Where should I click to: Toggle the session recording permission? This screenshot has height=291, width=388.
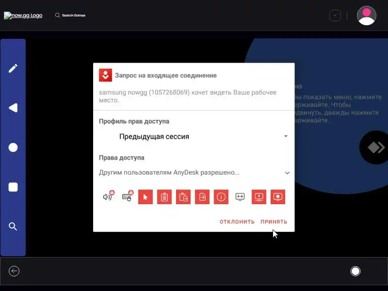coord(278,197)
